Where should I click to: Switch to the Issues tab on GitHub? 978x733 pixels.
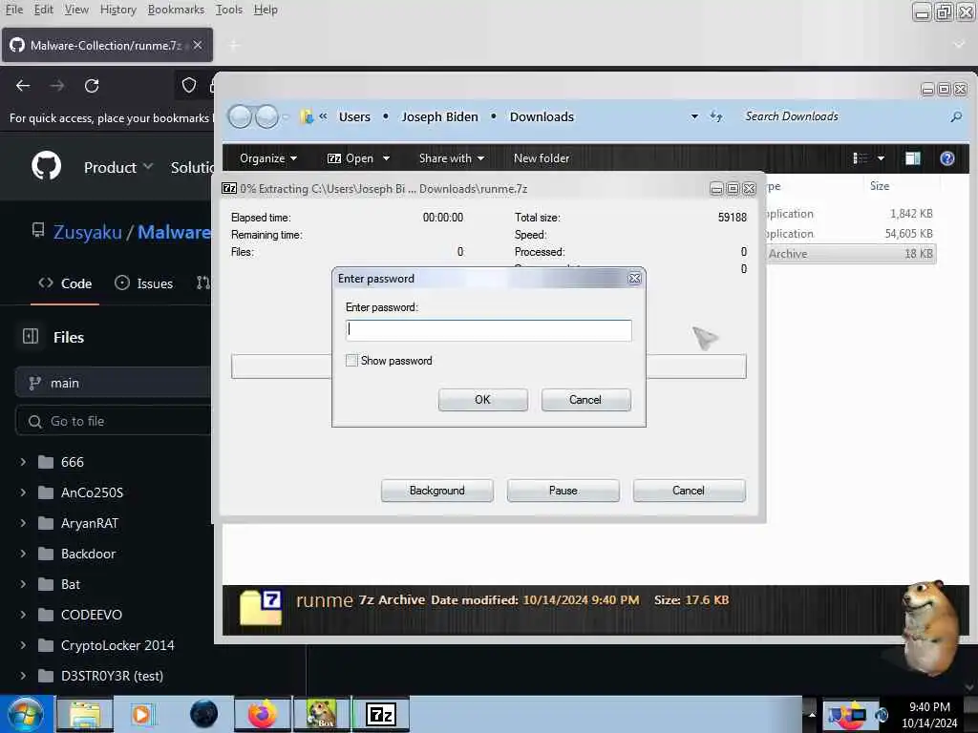143,283
